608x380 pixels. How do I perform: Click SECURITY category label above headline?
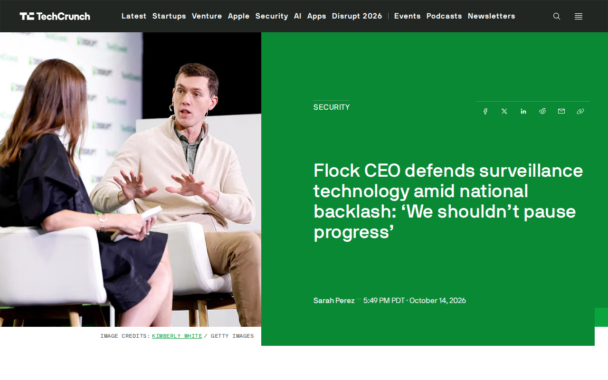point(332,107)
